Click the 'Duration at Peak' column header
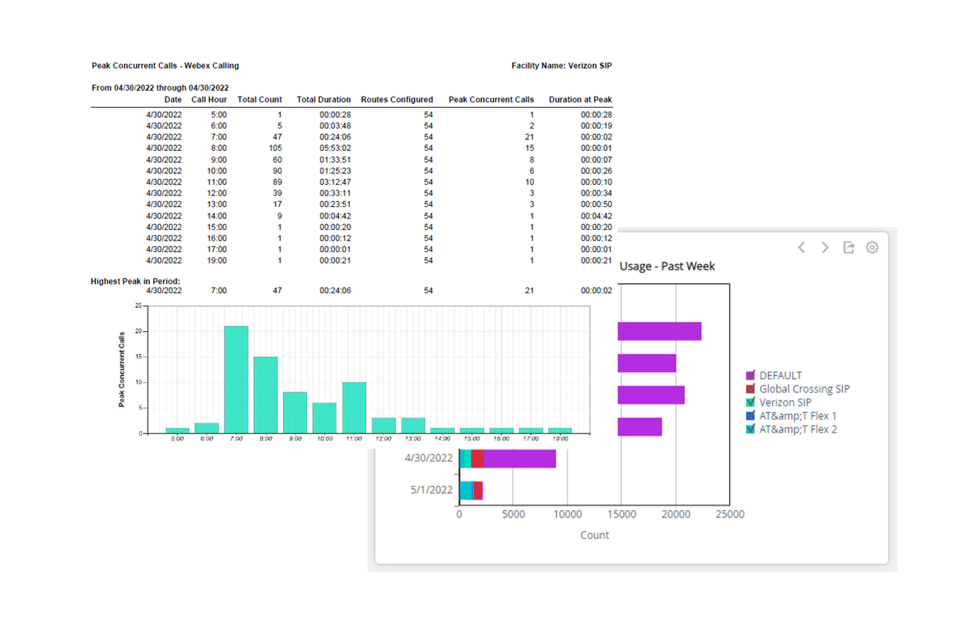 (580, 99)
